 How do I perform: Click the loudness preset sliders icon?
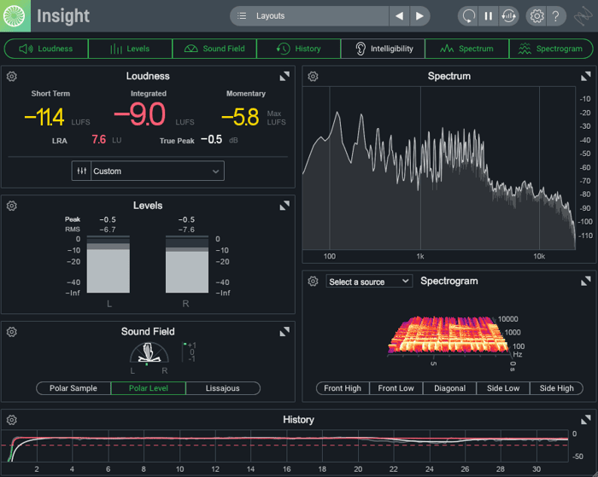[82, 171]
